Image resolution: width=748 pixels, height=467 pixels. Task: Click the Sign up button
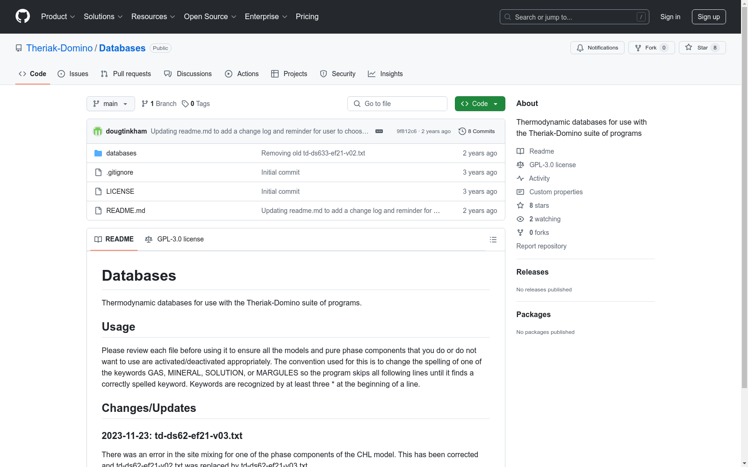click(x=709, y=17)
